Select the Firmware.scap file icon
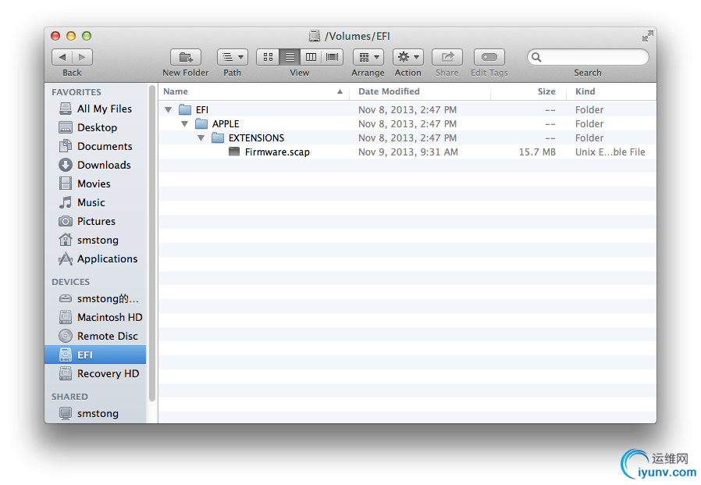 234,152
